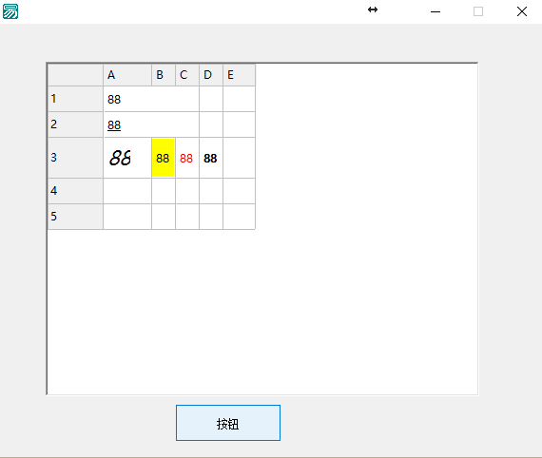Screen dimensions: 542x458
Task: Click the underlined 88 in row 2
Action: coord(114,125)
